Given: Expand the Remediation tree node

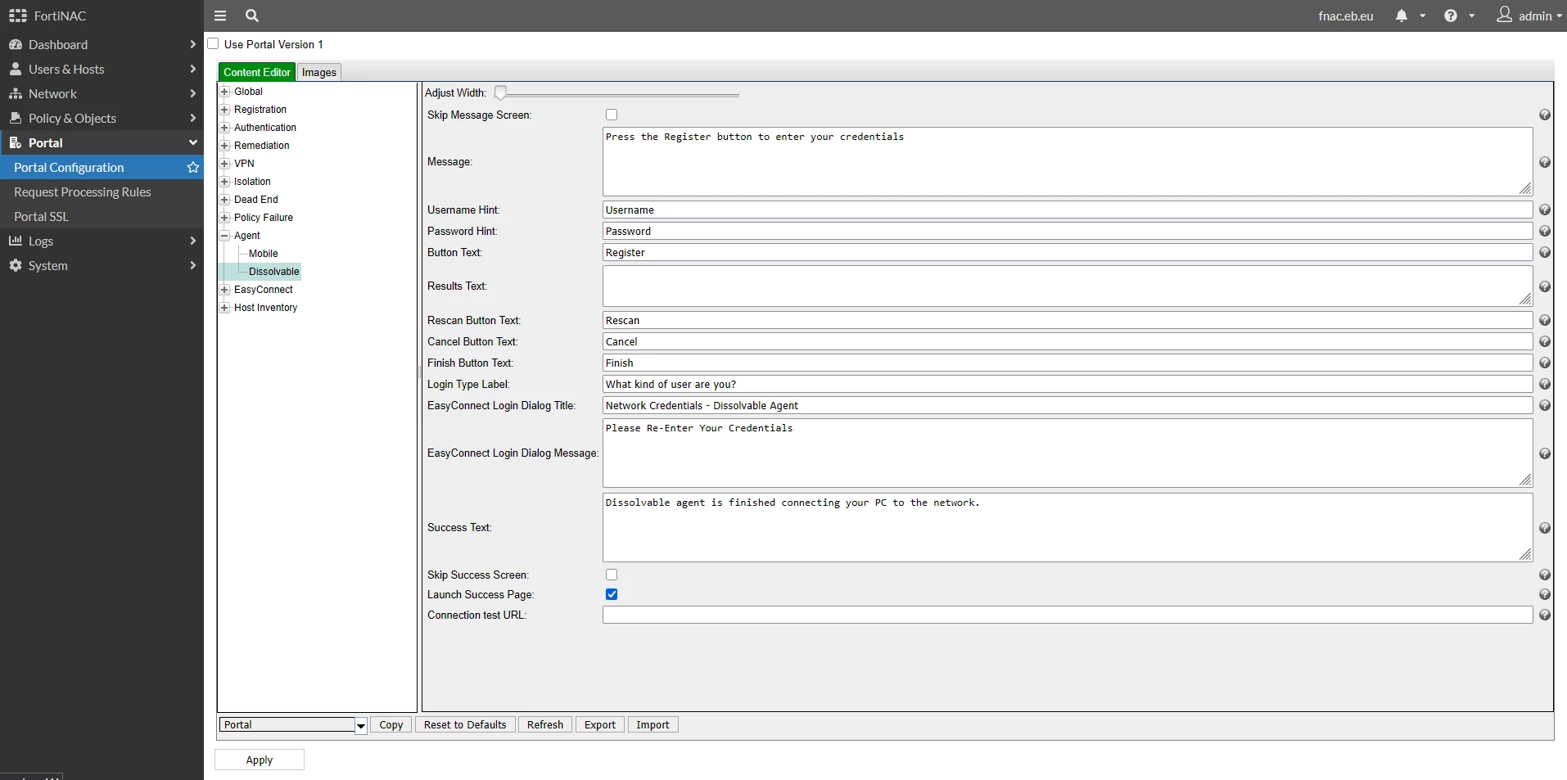Looking at the screenshot, I should [224, 146].
